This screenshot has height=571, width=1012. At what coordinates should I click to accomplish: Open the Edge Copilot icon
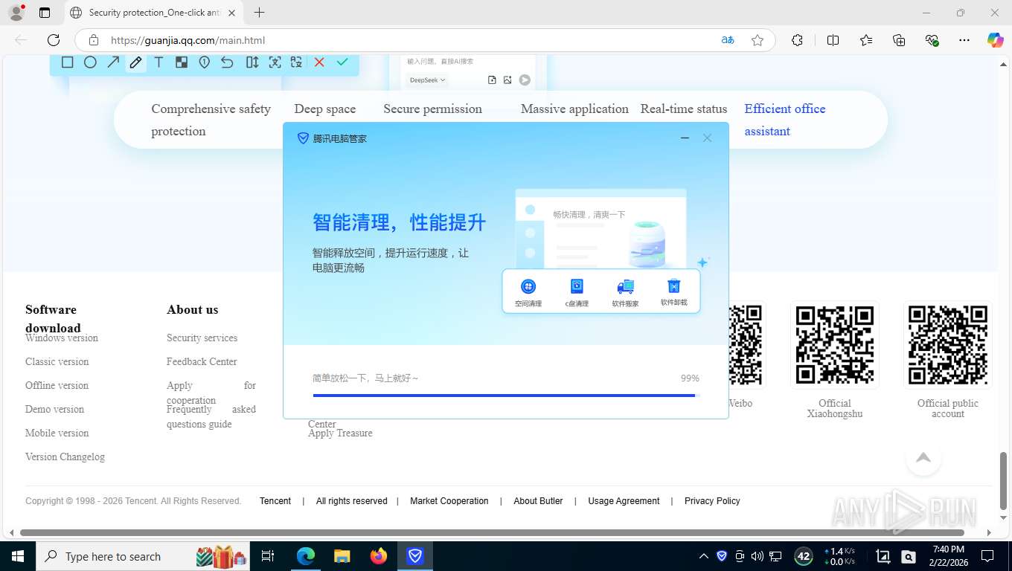click(995, 40)
